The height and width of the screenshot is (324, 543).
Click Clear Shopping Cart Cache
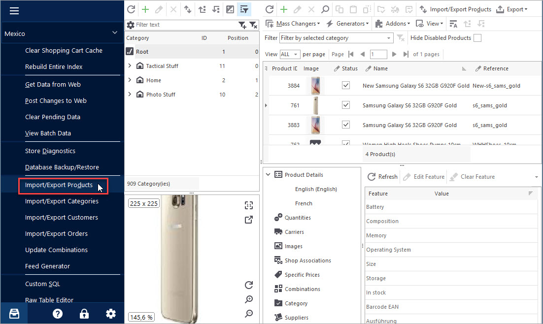click(64, 51)
